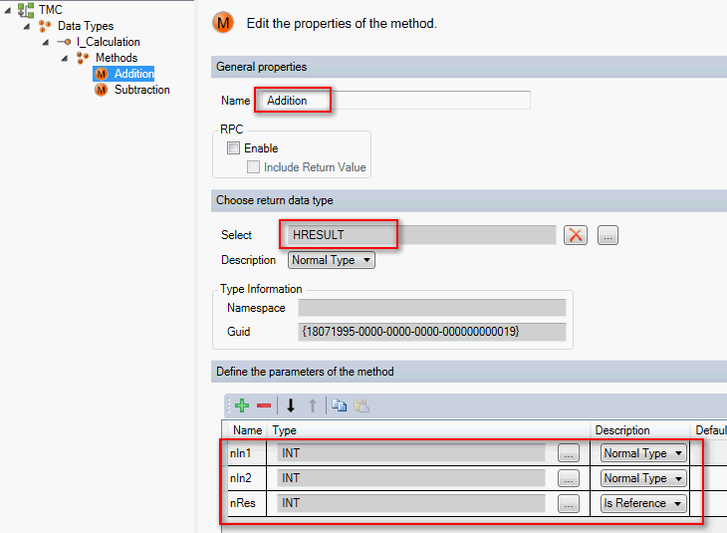The width and height of the screenshot is (727, 533).
Task: Click the method Name input field
Action: (x=396, y=101)
